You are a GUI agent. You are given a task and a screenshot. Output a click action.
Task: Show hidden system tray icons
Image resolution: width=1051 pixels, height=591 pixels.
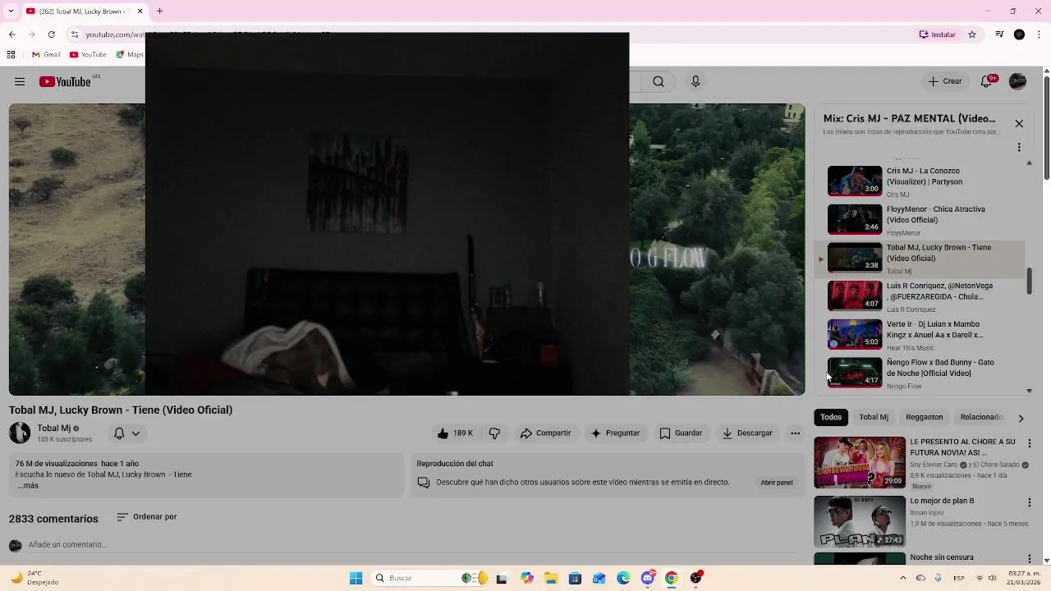coord(902,578)
